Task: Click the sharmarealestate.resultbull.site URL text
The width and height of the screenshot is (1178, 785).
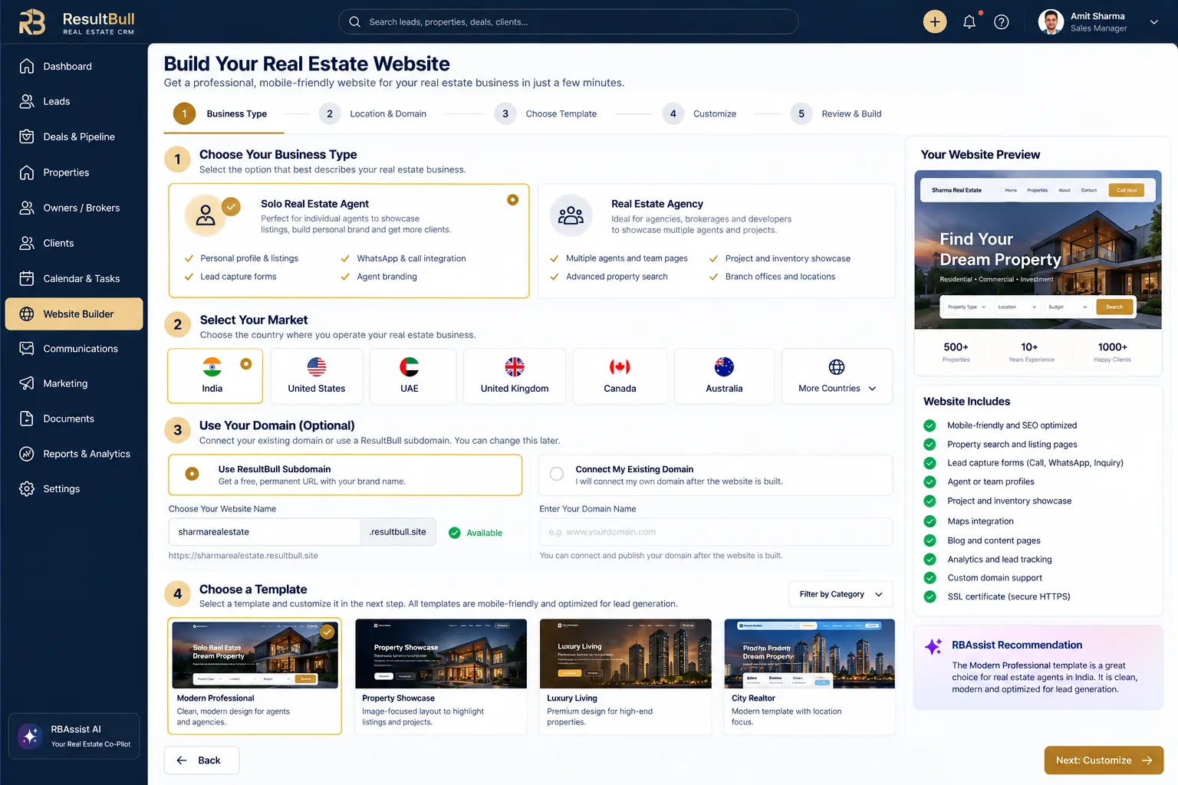Action: pyautogui.click(x=243, y=556)
